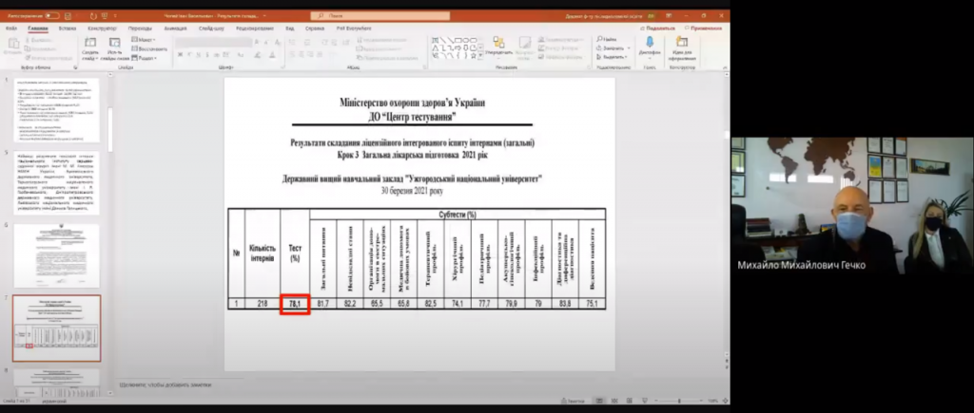Click the slide panel vertical scrollbar

[x=110, y=130]
